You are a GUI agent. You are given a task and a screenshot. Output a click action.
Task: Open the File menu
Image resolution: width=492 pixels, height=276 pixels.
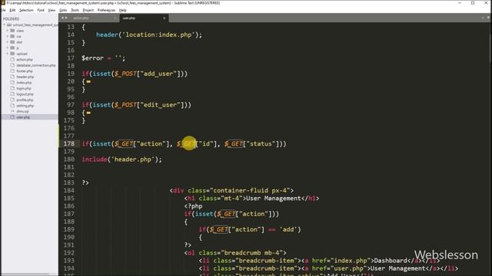(x=4, y=10)
